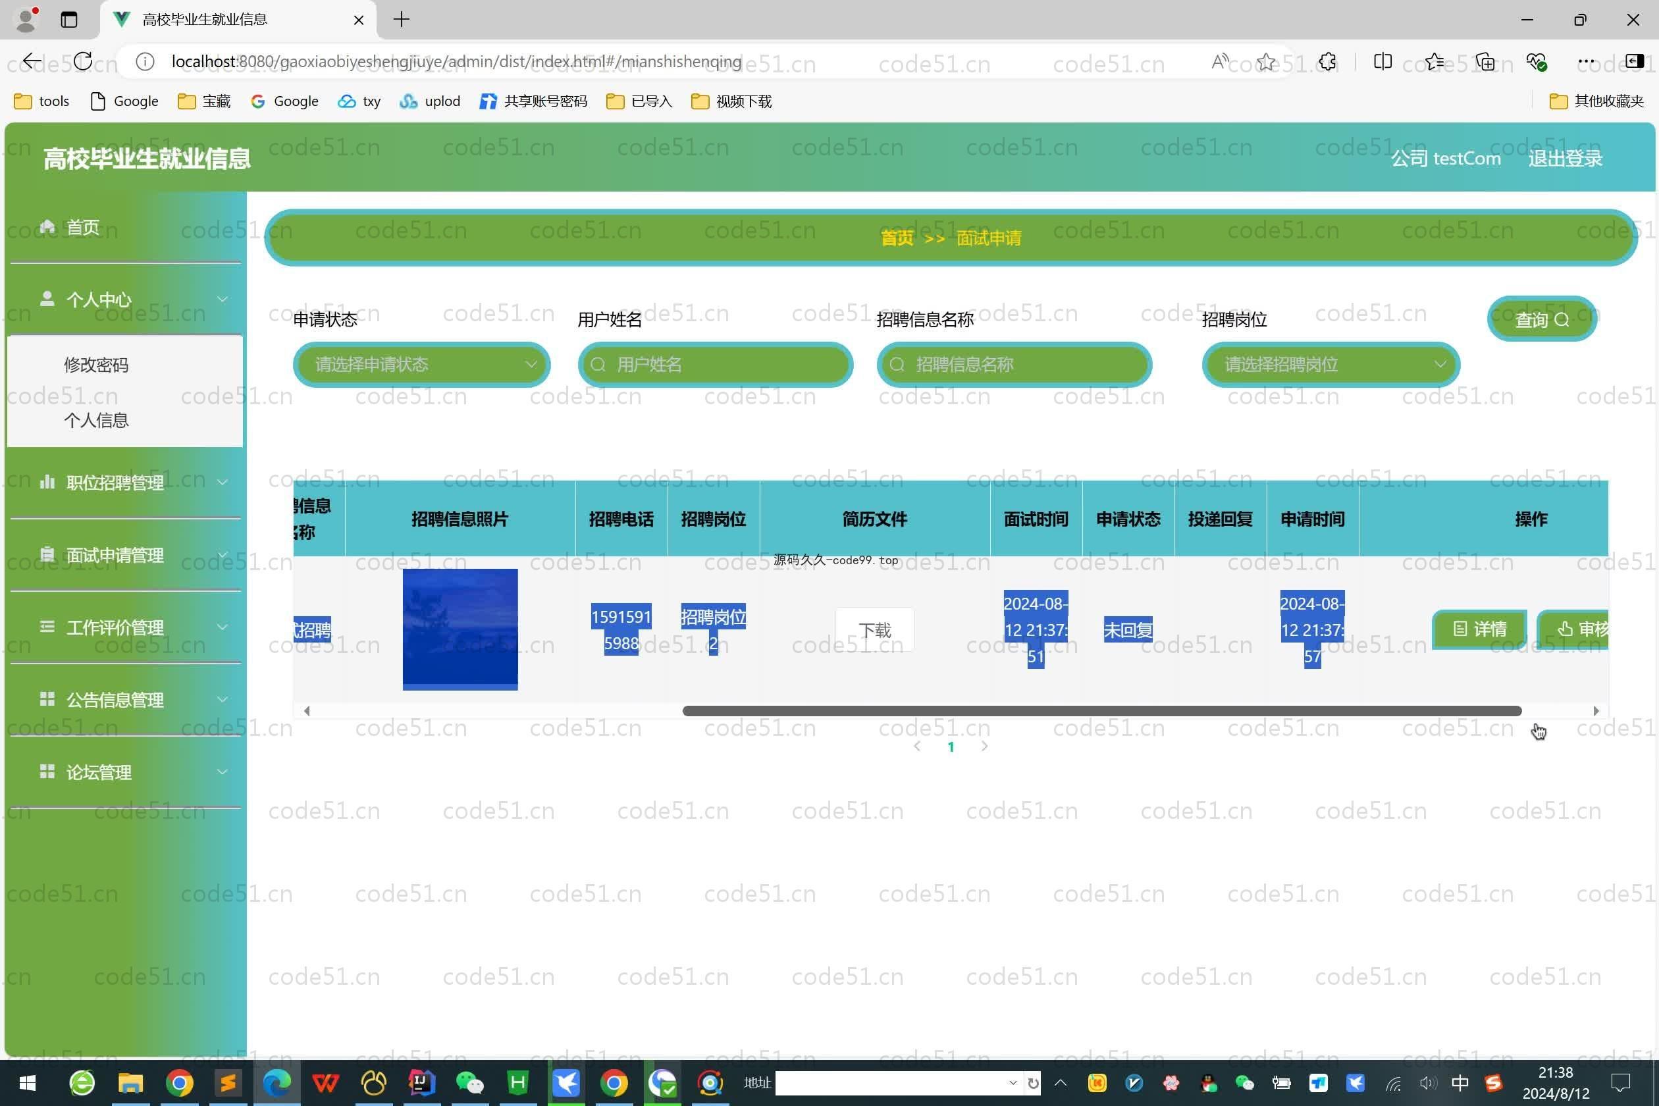The image size is (1659, 1106).
Task: Click the read aloud icon
Action: point(1219,62)
